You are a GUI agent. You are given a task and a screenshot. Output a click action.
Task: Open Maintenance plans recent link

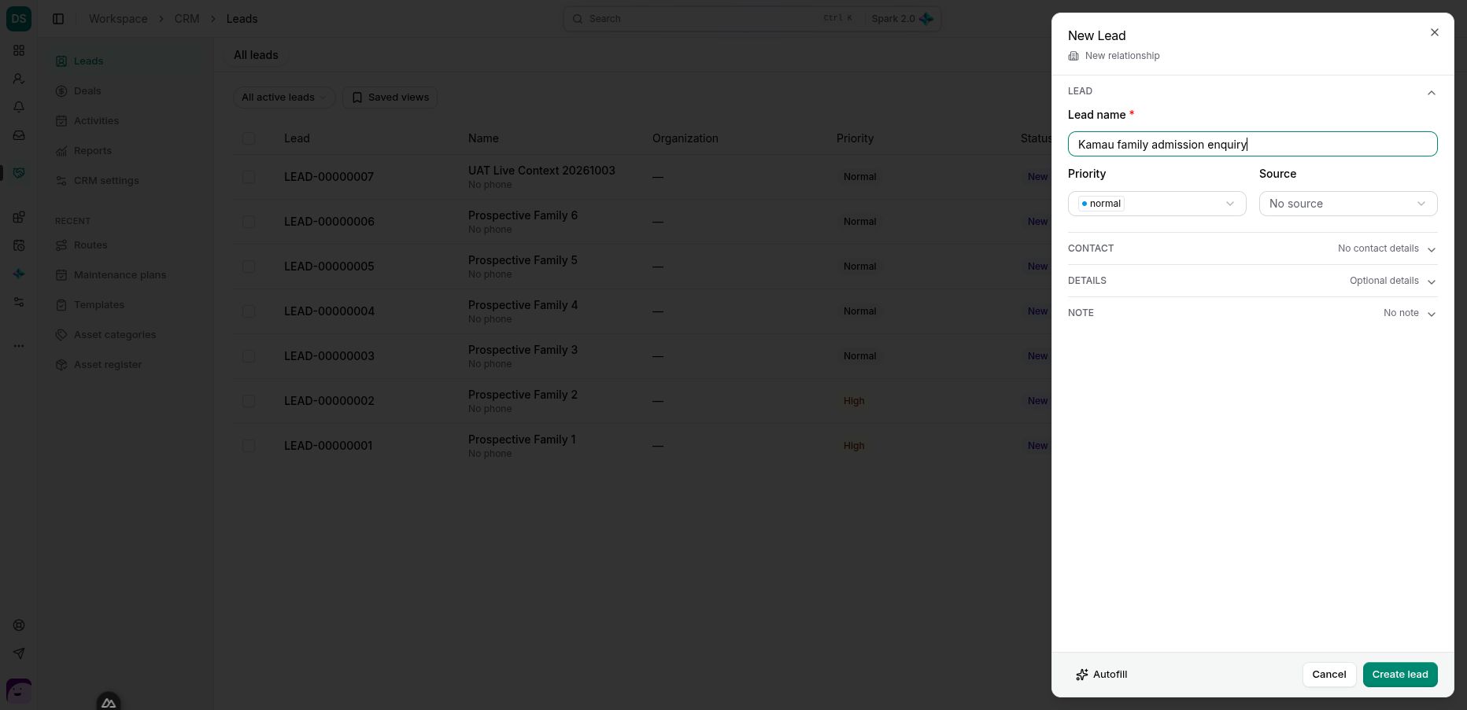coord(120,275)
